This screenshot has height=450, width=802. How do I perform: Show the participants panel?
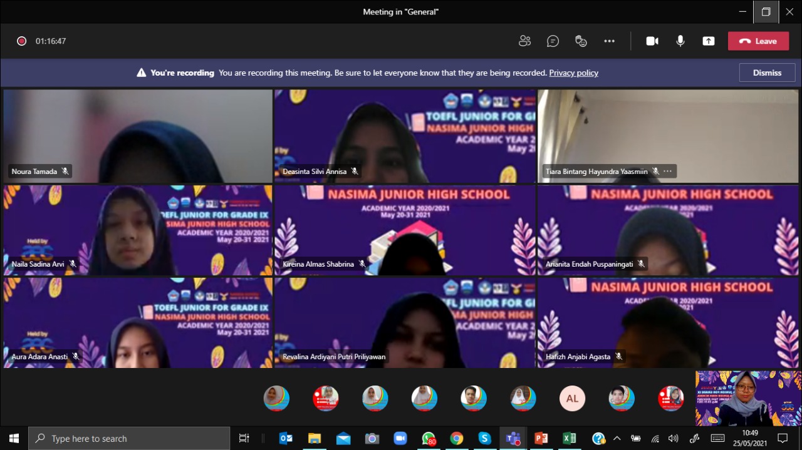(x=524, y=41)
